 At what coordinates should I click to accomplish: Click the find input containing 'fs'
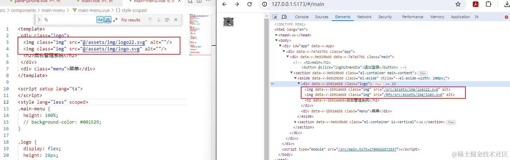(x=69, y=20)
